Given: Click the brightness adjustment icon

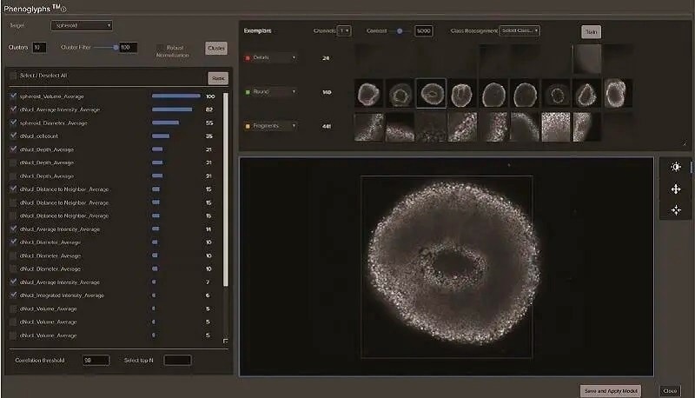Looking at the screenshot, I should tap(676, 167).
